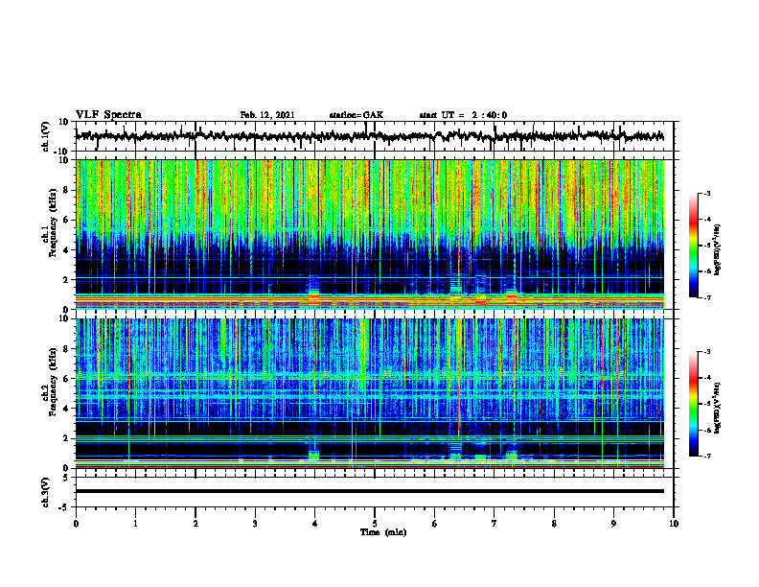Click the "VLF Spectra" plot title
This screenshot has height=587, width=759.
[108, 115]
